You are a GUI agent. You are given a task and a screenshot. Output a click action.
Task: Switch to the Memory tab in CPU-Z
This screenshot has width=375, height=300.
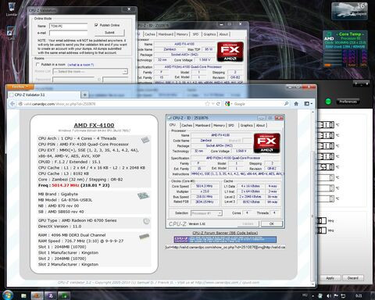coord(182,34)
